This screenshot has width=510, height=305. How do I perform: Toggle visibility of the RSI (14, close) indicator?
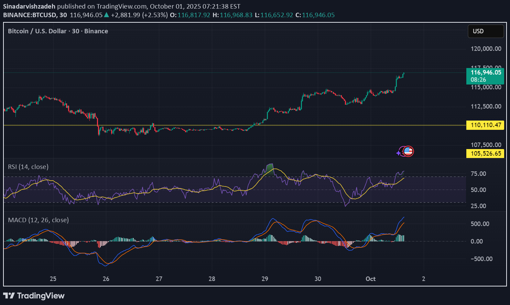(x=28, y=167)
